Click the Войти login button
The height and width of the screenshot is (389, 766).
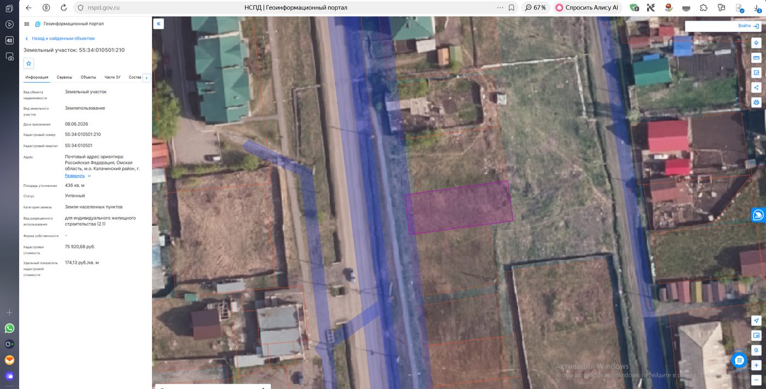click(x=748, y=26)
